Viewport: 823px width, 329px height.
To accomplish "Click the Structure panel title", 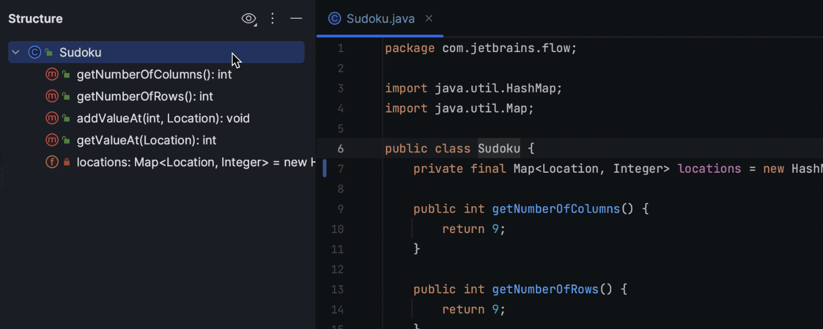I will tap(36, 19).
